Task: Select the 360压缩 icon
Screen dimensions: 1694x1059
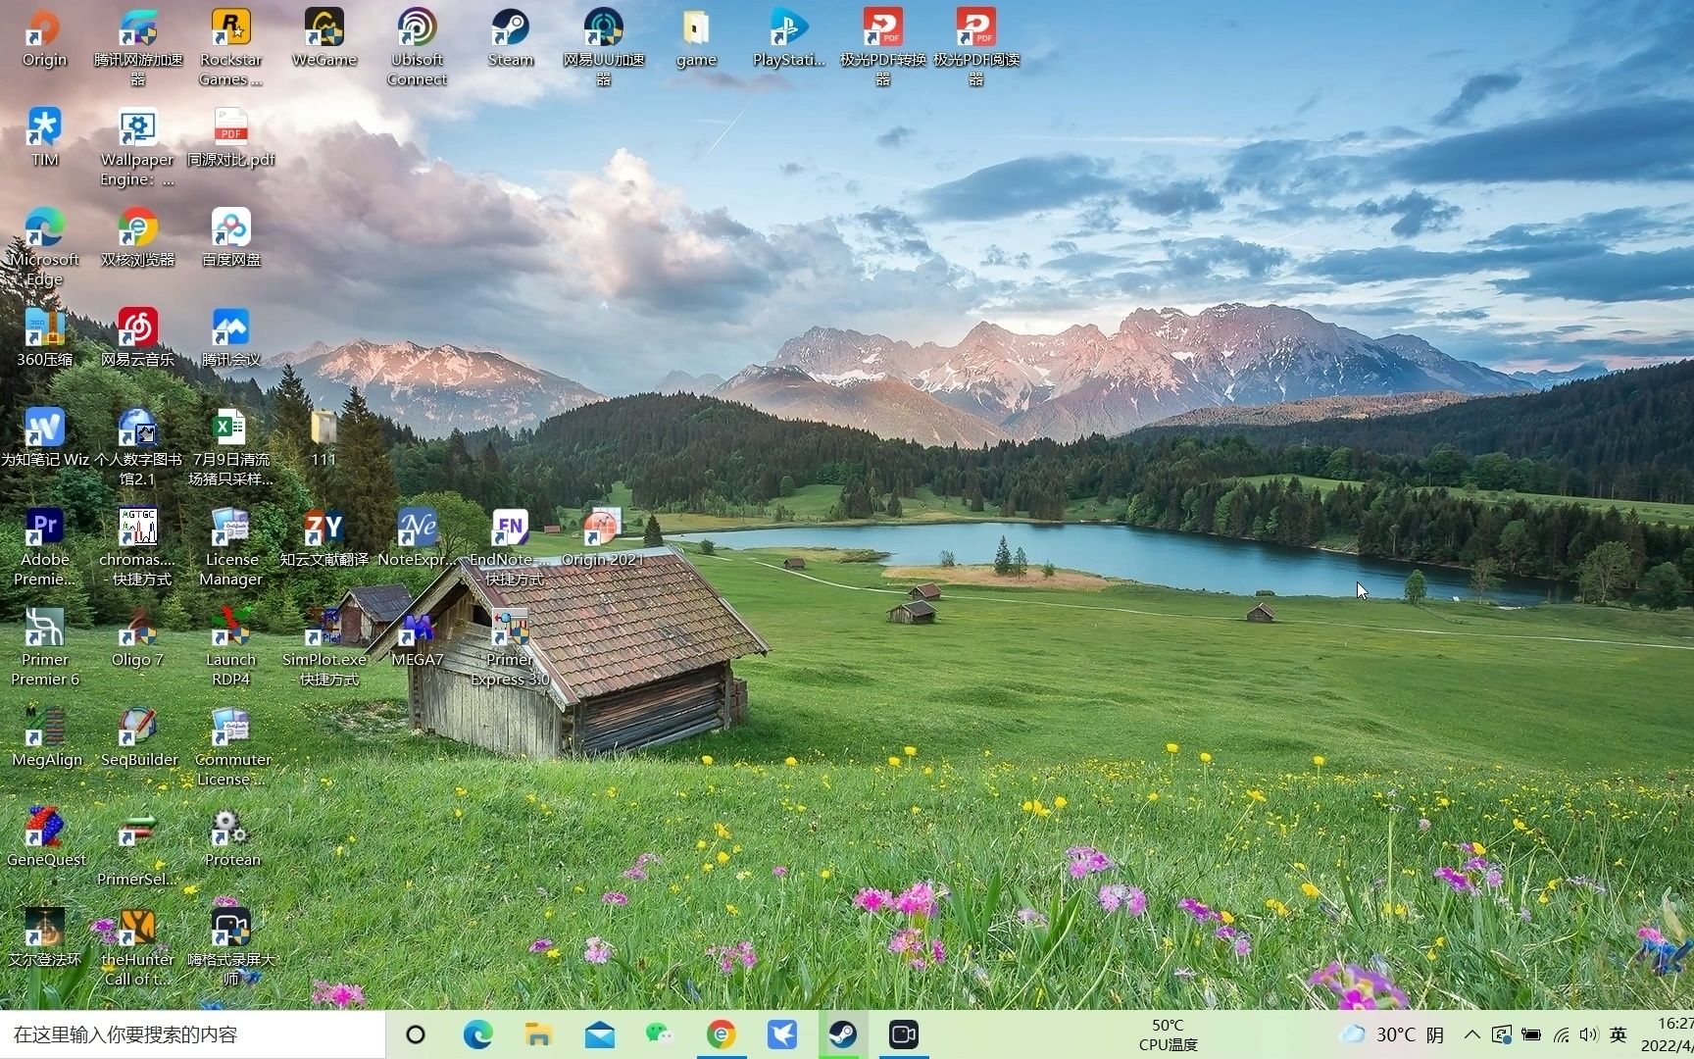Action: [x=44, y=337]
